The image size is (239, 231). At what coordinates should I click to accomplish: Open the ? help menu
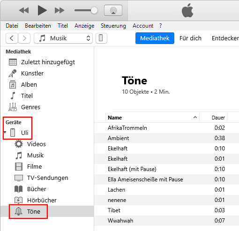(161, 26)
